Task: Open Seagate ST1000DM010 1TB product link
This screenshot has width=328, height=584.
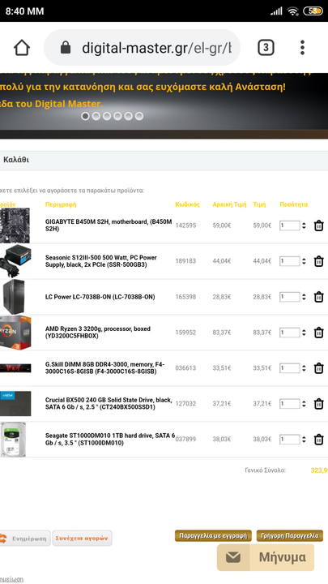Action: coord(110,440)
